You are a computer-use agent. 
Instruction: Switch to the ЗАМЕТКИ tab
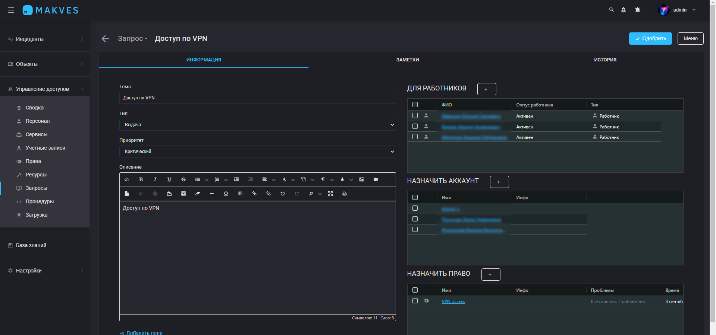[x=407, y=60]
